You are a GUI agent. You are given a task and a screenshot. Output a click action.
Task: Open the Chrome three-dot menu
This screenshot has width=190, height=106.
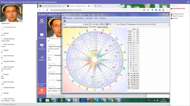(167, 10)
